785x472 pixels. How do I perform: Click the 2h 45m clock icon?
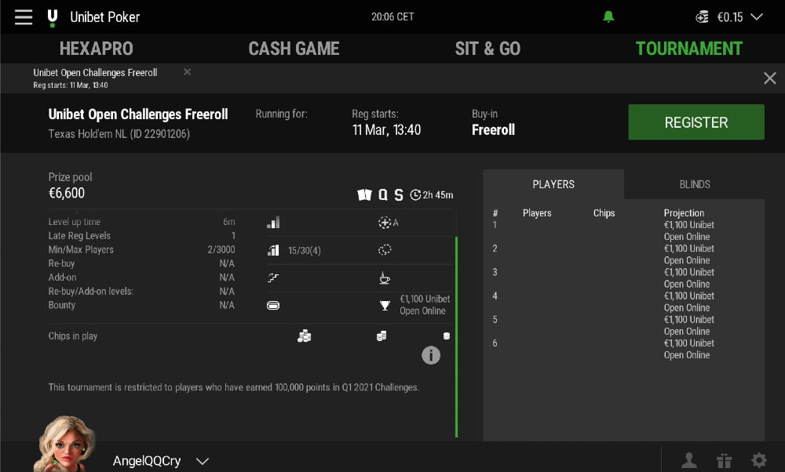415,195
